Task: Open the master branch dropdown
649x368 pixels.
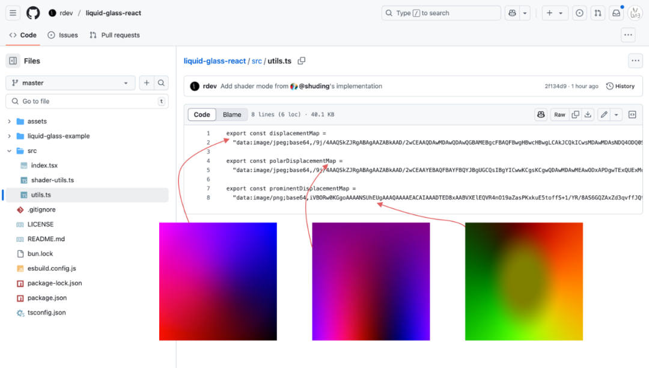Action: point(70,83)
